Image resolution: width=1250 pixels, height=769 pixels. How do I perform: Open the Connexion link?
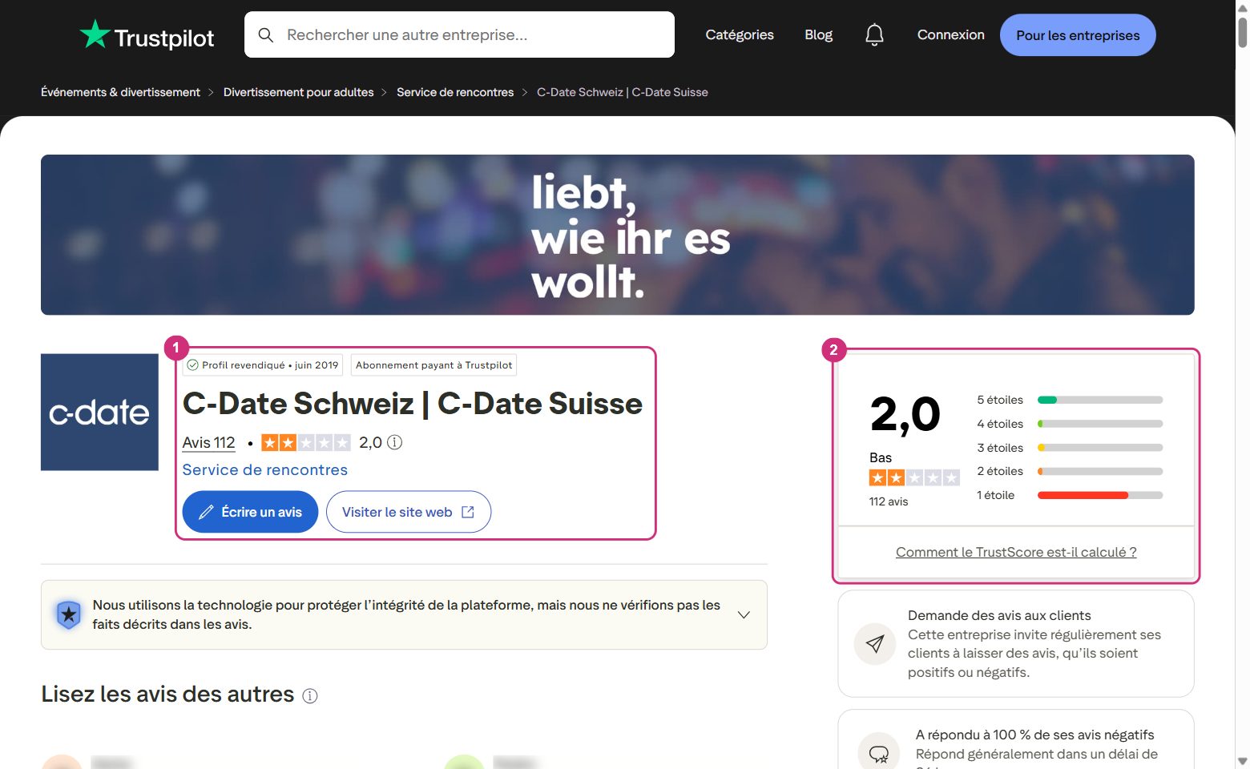(951, 35)
